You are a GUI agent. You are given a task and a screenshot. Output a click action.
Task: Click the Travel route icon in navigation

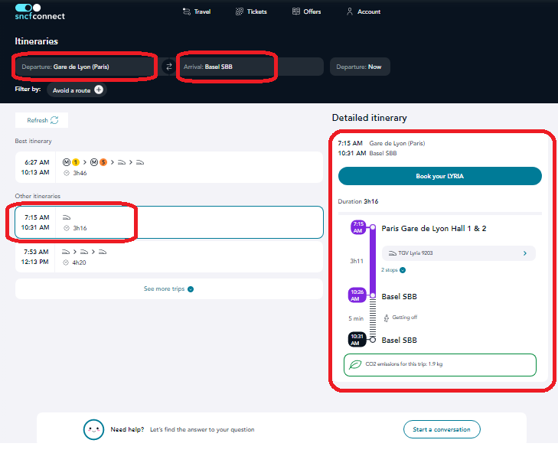click(x=187, y=11)
